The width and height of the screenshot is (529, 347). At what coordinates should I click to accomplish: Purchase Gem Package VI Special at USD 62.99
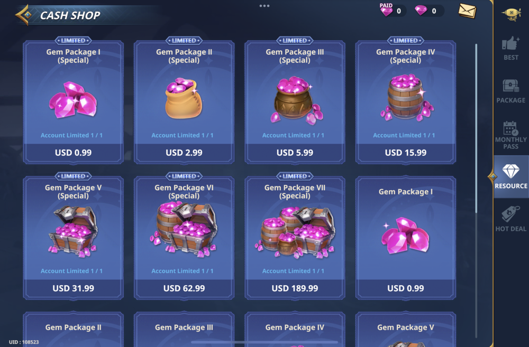click(x=184, y=288)
